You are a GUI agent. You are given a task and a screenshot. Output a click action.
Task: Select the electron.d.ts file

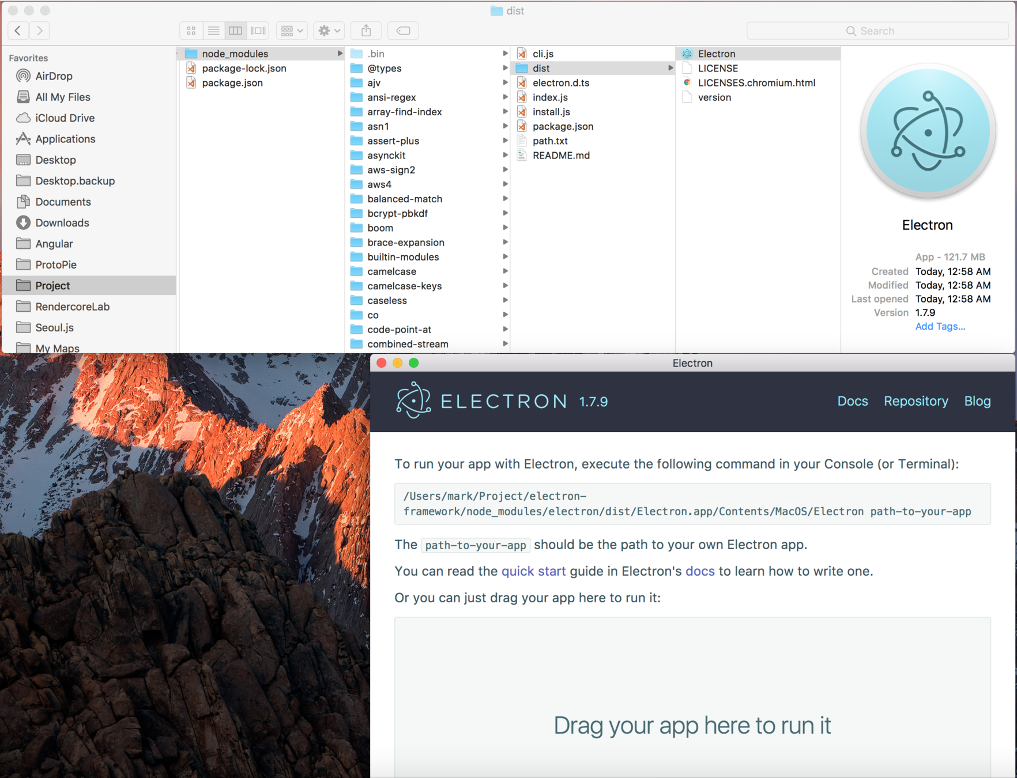[x=593, y=82]
